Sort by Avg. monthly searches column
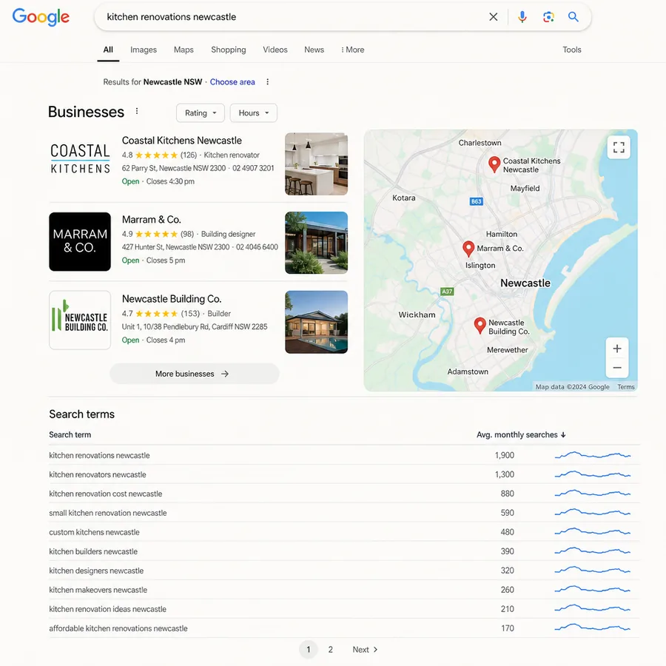This screenshot has height=666, width=666. [x=521, y=434]
